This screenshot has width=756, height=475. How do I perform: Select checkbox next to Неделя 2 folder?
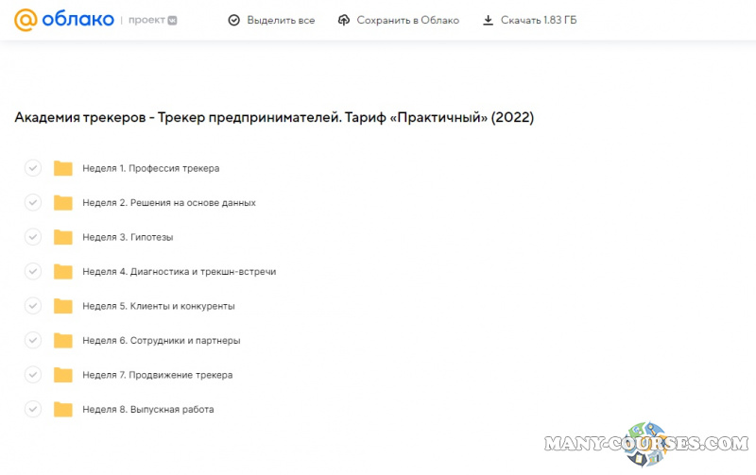pyautogui.click(x=32, y=202)
